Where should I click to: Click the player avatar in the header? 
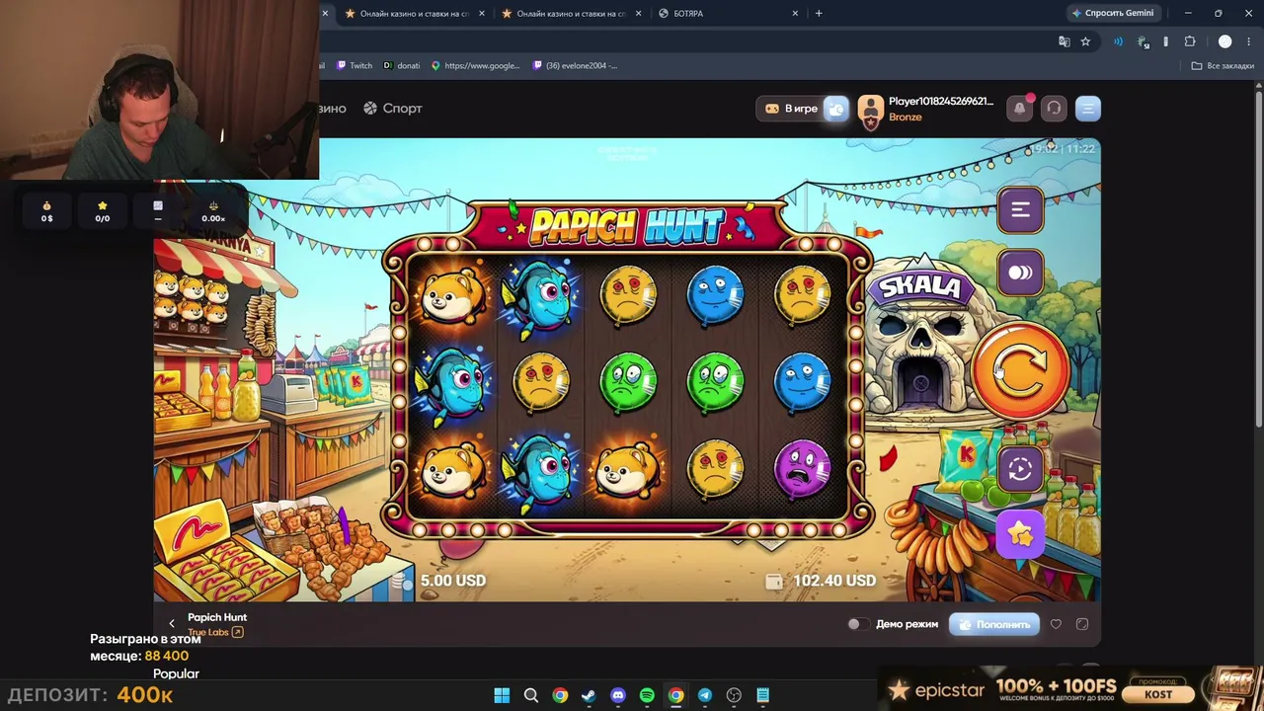point(870,109)
